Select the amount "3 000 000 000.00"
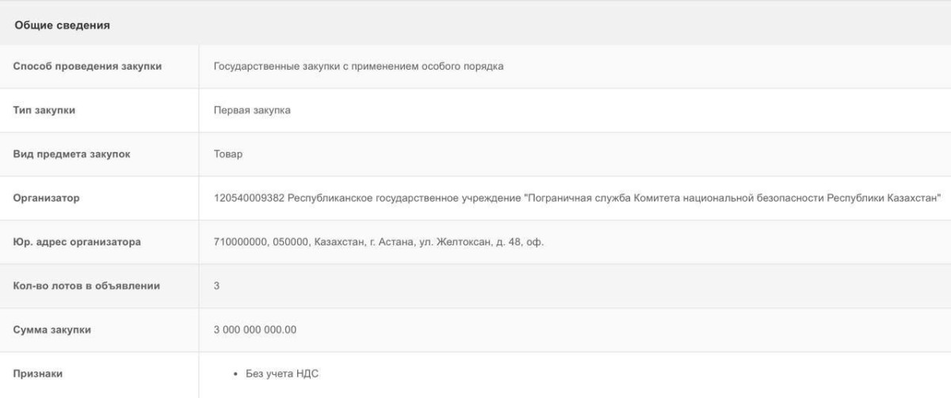 (255, 330)
